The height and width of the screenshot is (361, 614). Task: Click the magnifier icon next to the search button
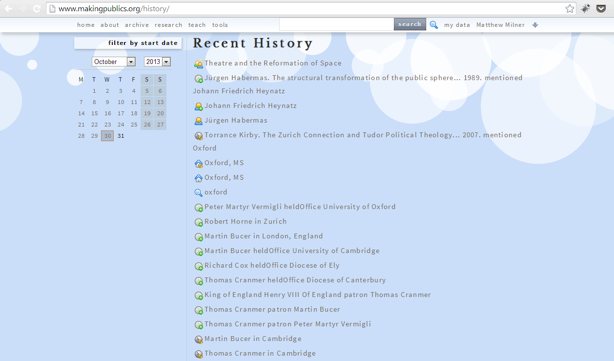coord(434,25)
